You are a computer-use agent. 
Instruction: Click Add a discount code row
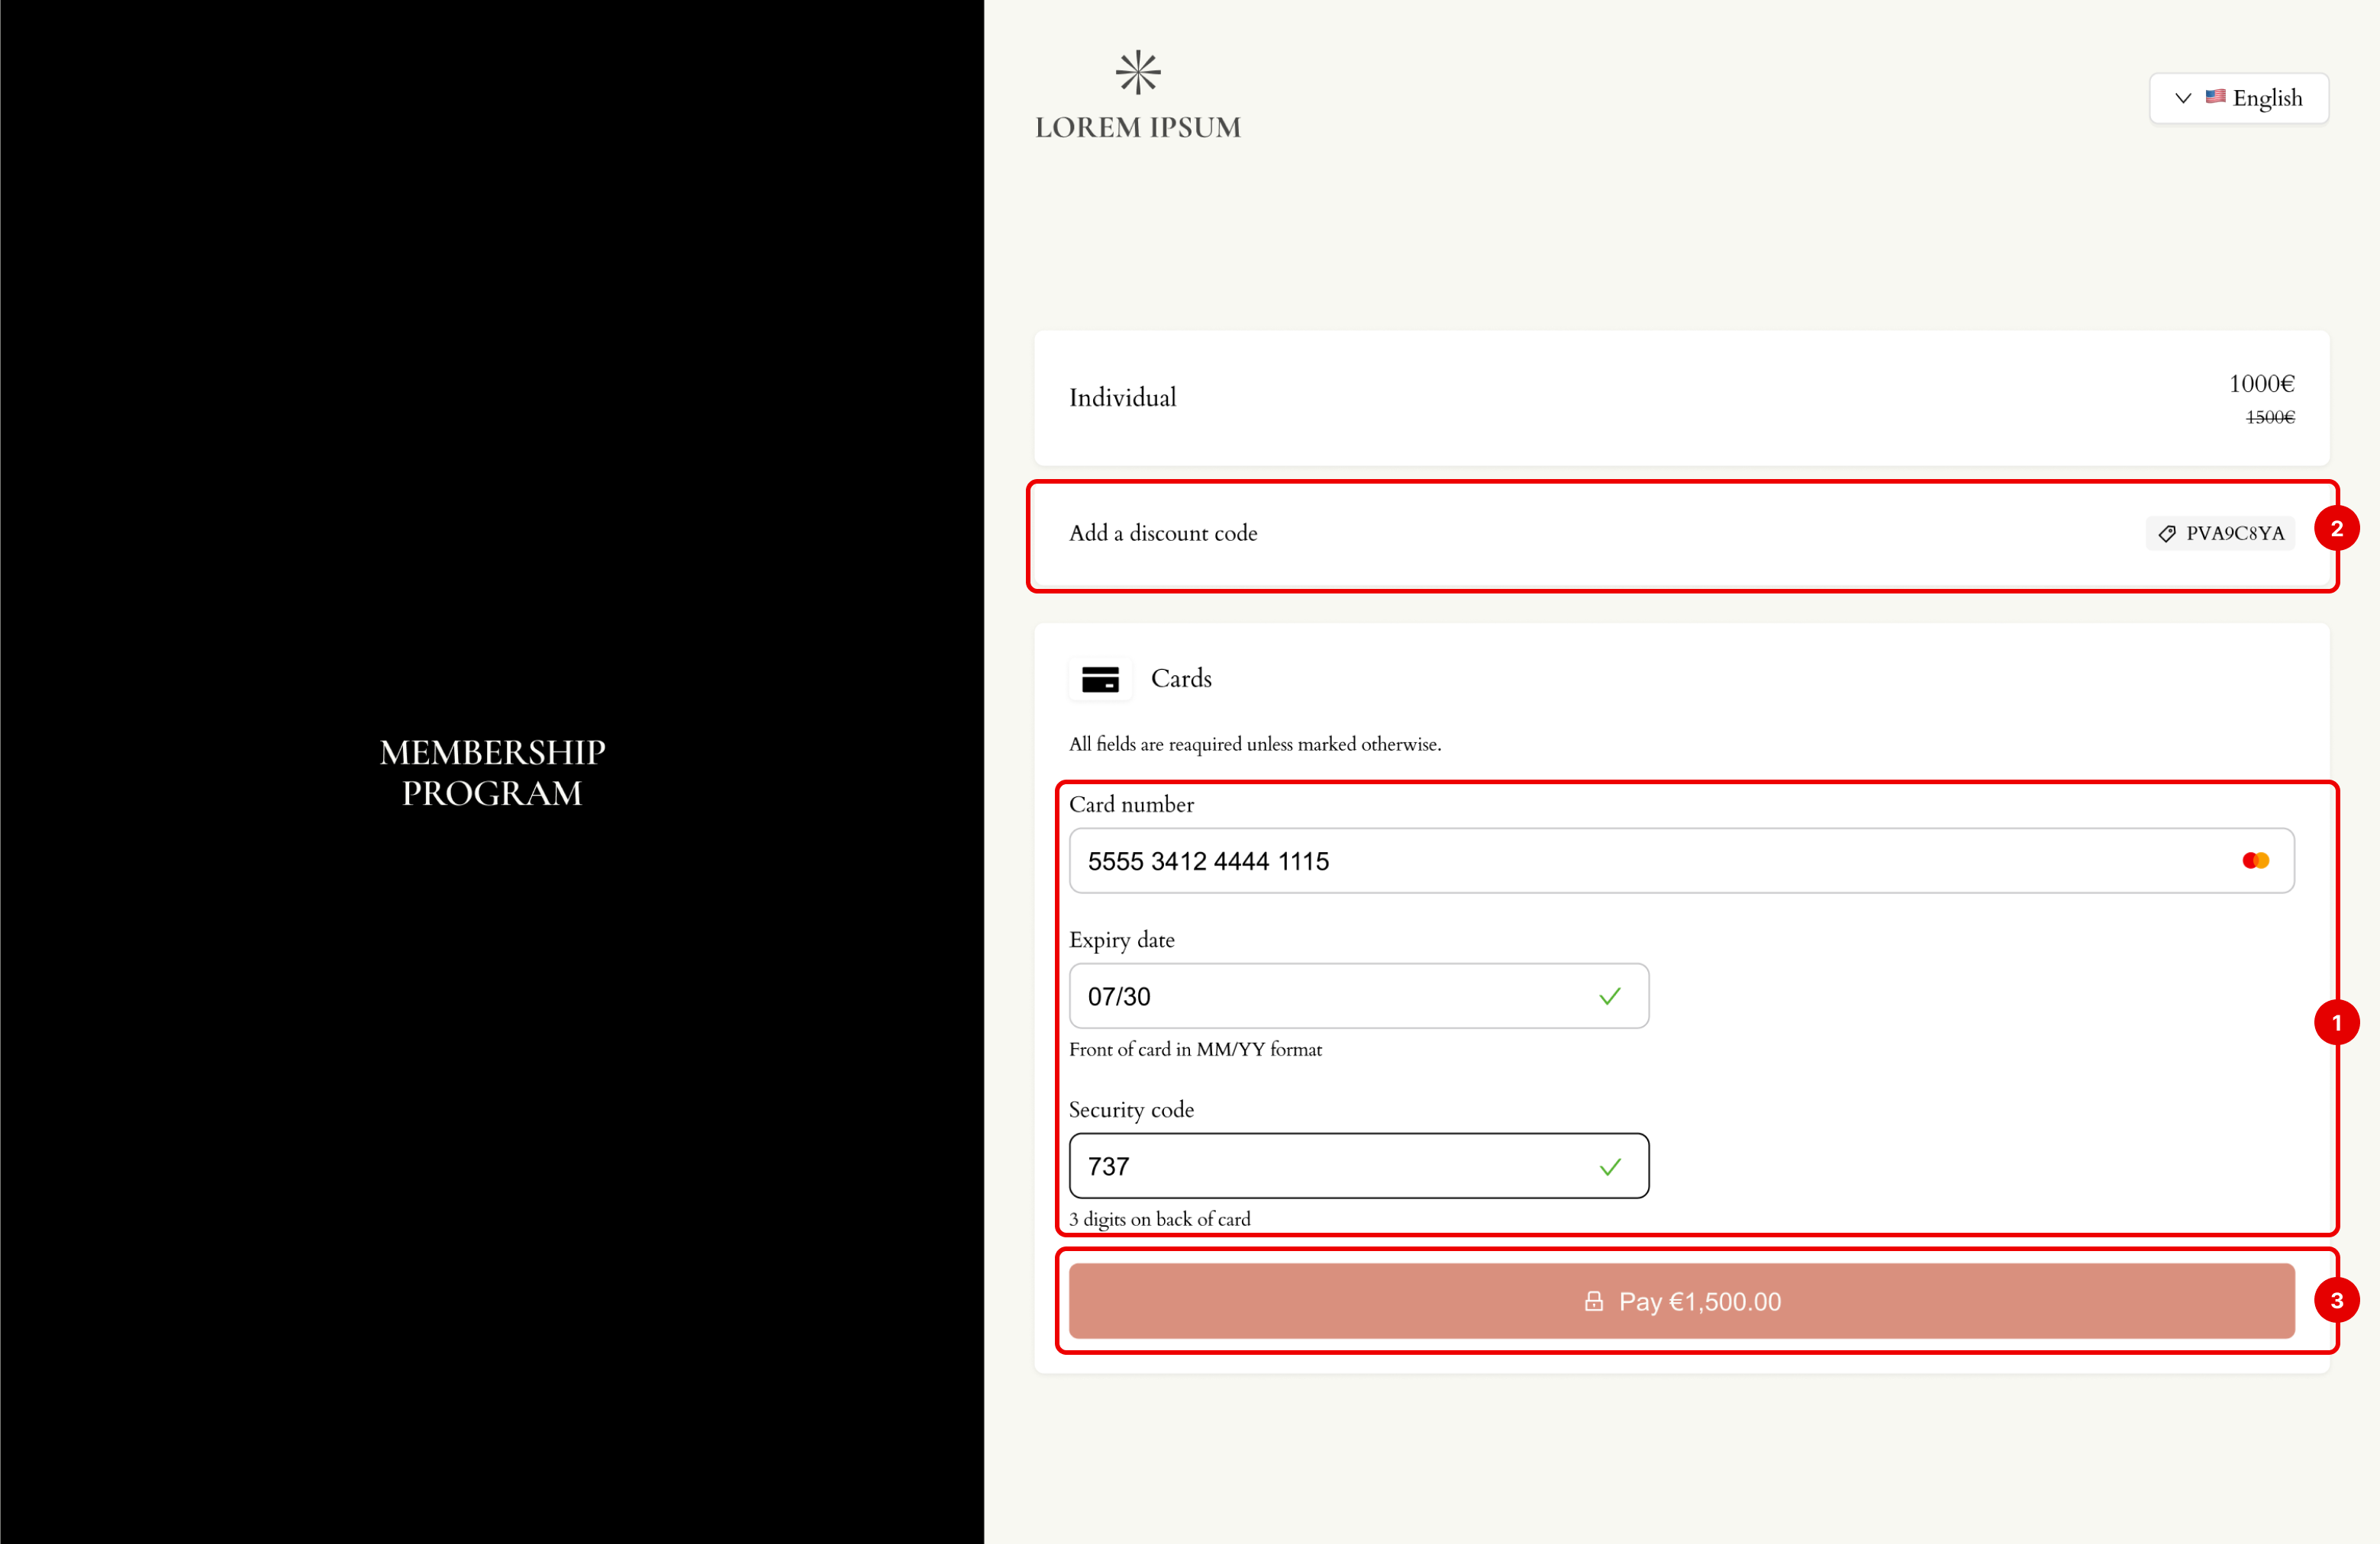point(1162,534)
